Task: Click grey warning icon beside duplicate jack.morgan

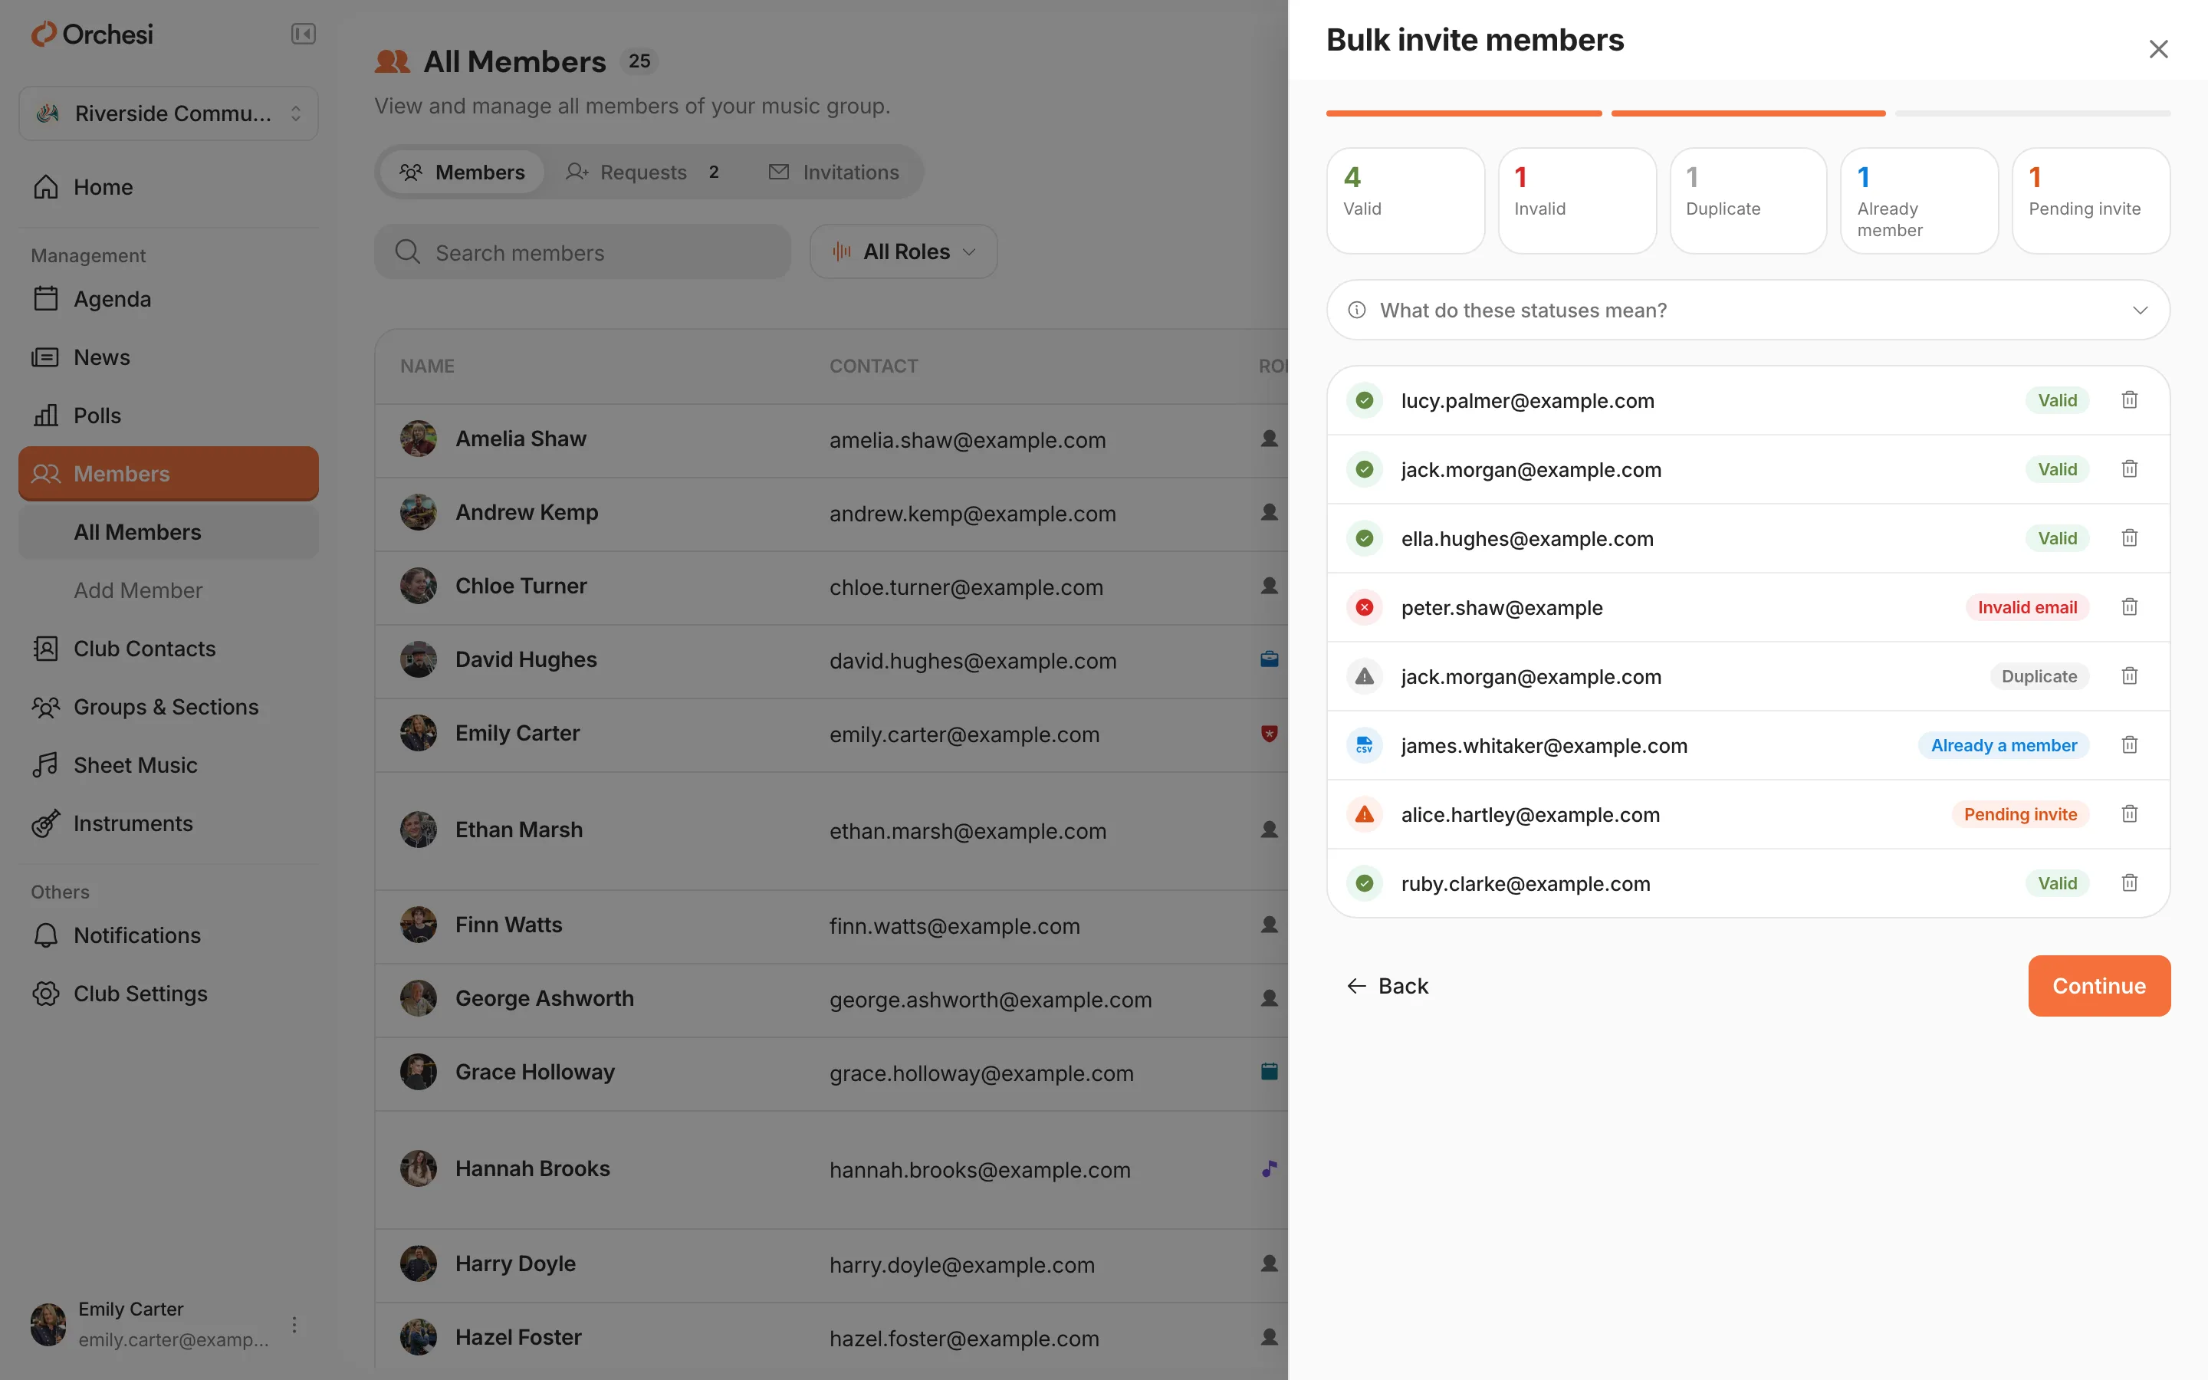Action: coord(1364,676)
